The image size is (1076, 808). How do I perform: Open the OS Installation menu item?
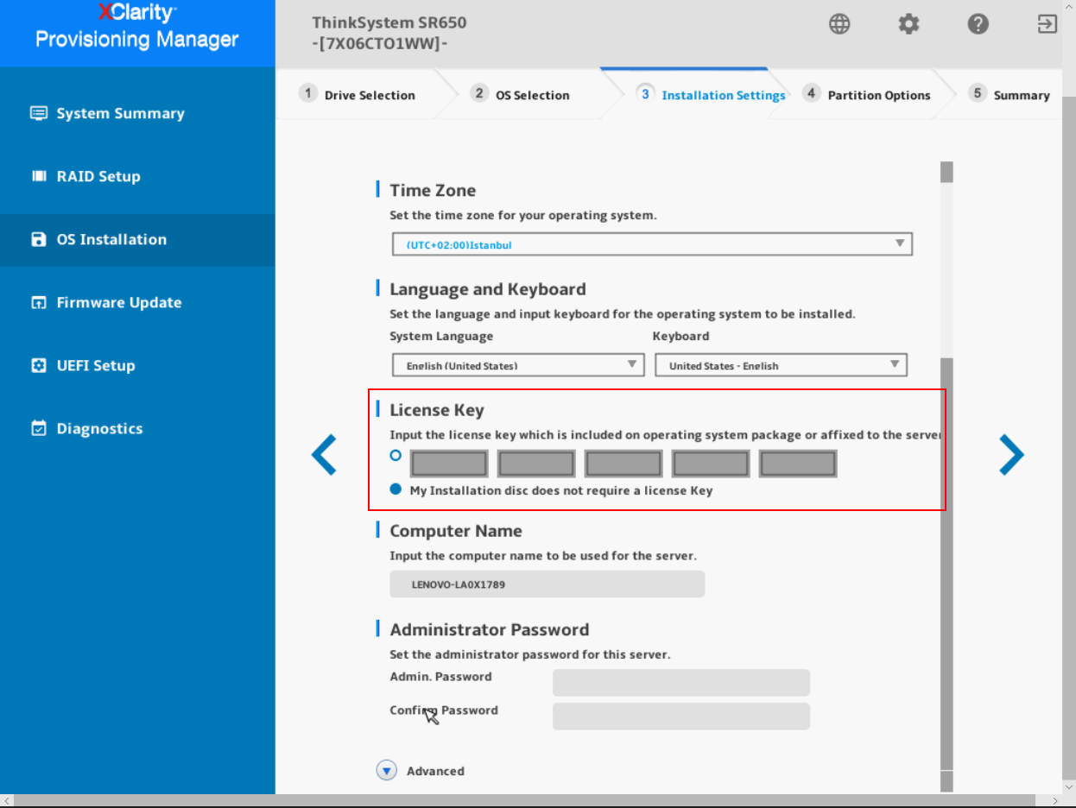[137, 239]
